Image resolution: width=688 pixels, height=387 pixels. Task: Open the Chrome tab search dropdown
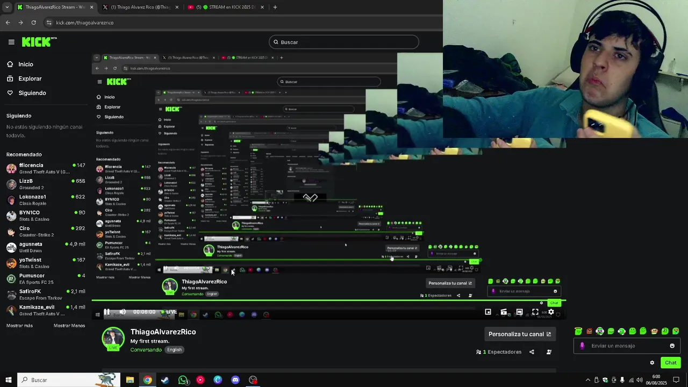point(6,7)
